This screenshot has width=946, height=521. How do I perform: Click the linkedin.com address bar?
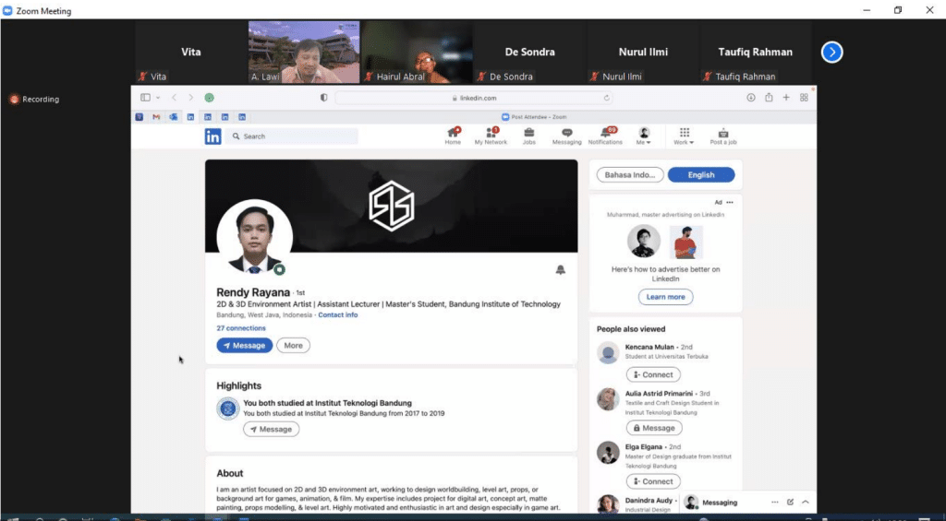(474, 98)
